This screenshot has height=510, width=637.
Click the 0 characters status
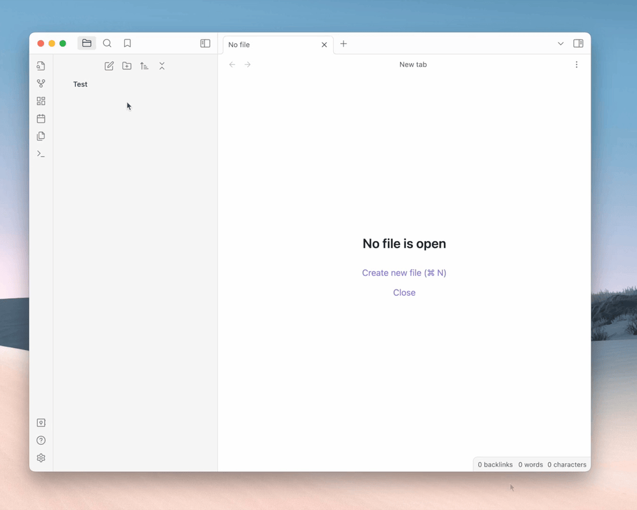[x=567, y=465]
